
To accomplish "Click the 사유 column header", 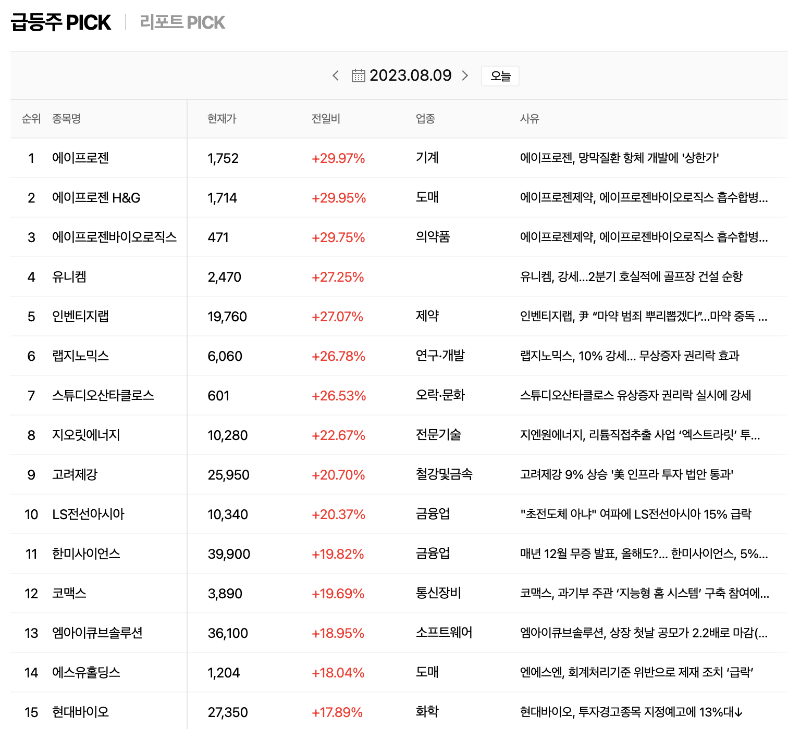I will click(x=530, y=119).
